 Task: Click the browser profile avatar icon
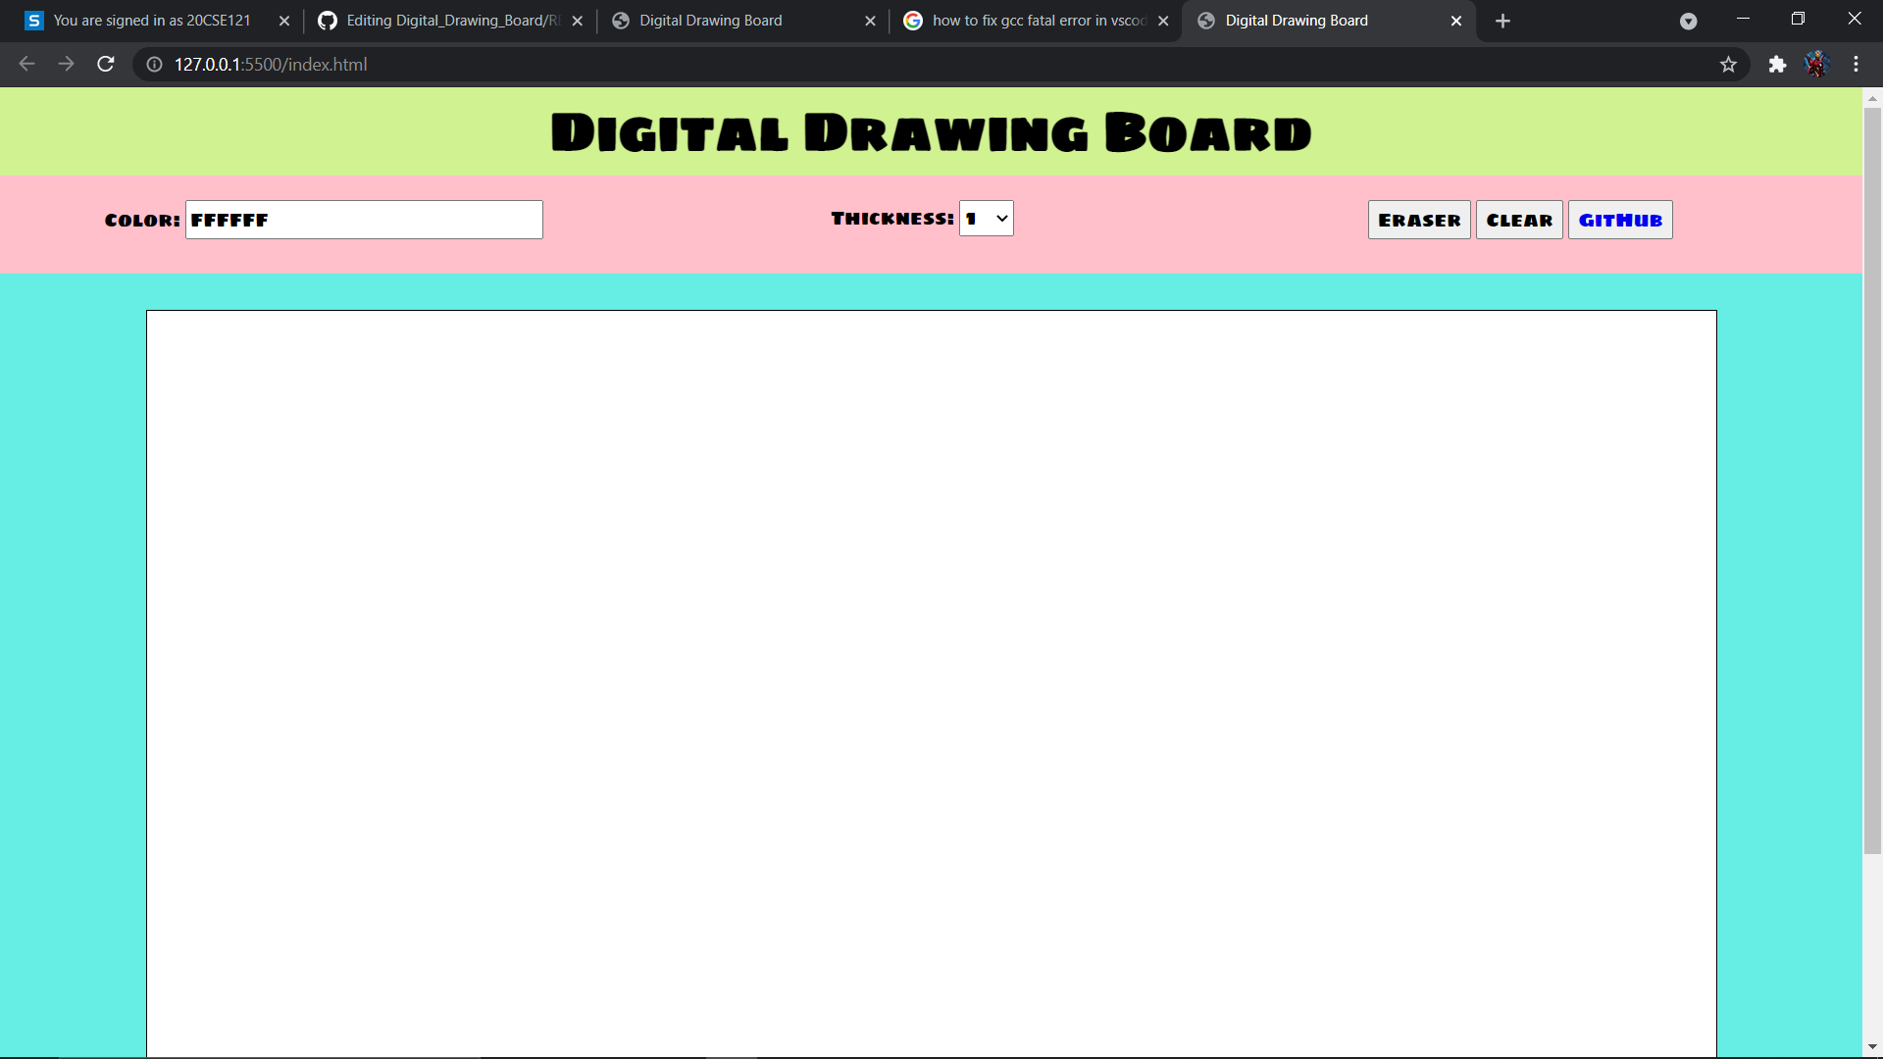(1818, 64)
